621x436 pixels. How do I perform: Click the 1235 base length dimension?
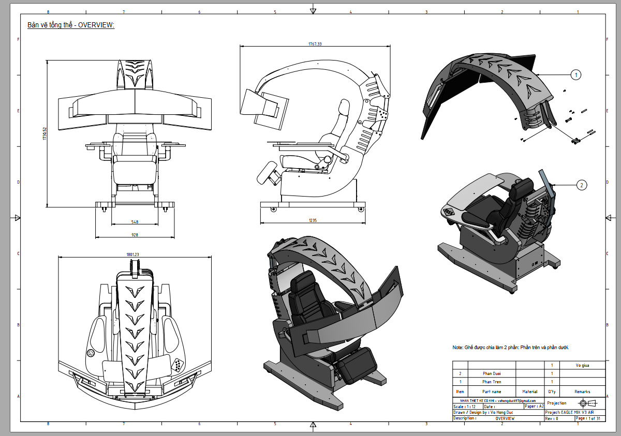click(313, 221)
